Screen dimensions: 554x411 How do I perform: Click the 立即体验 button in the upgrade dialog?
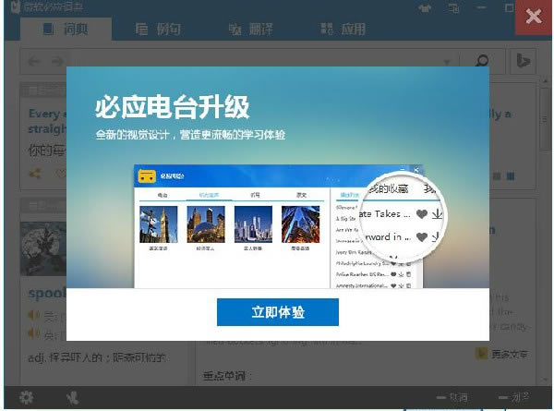pos(278,312)
